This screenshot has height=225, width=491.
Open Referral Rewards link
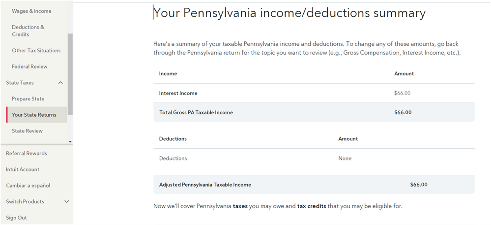[27, 153]
